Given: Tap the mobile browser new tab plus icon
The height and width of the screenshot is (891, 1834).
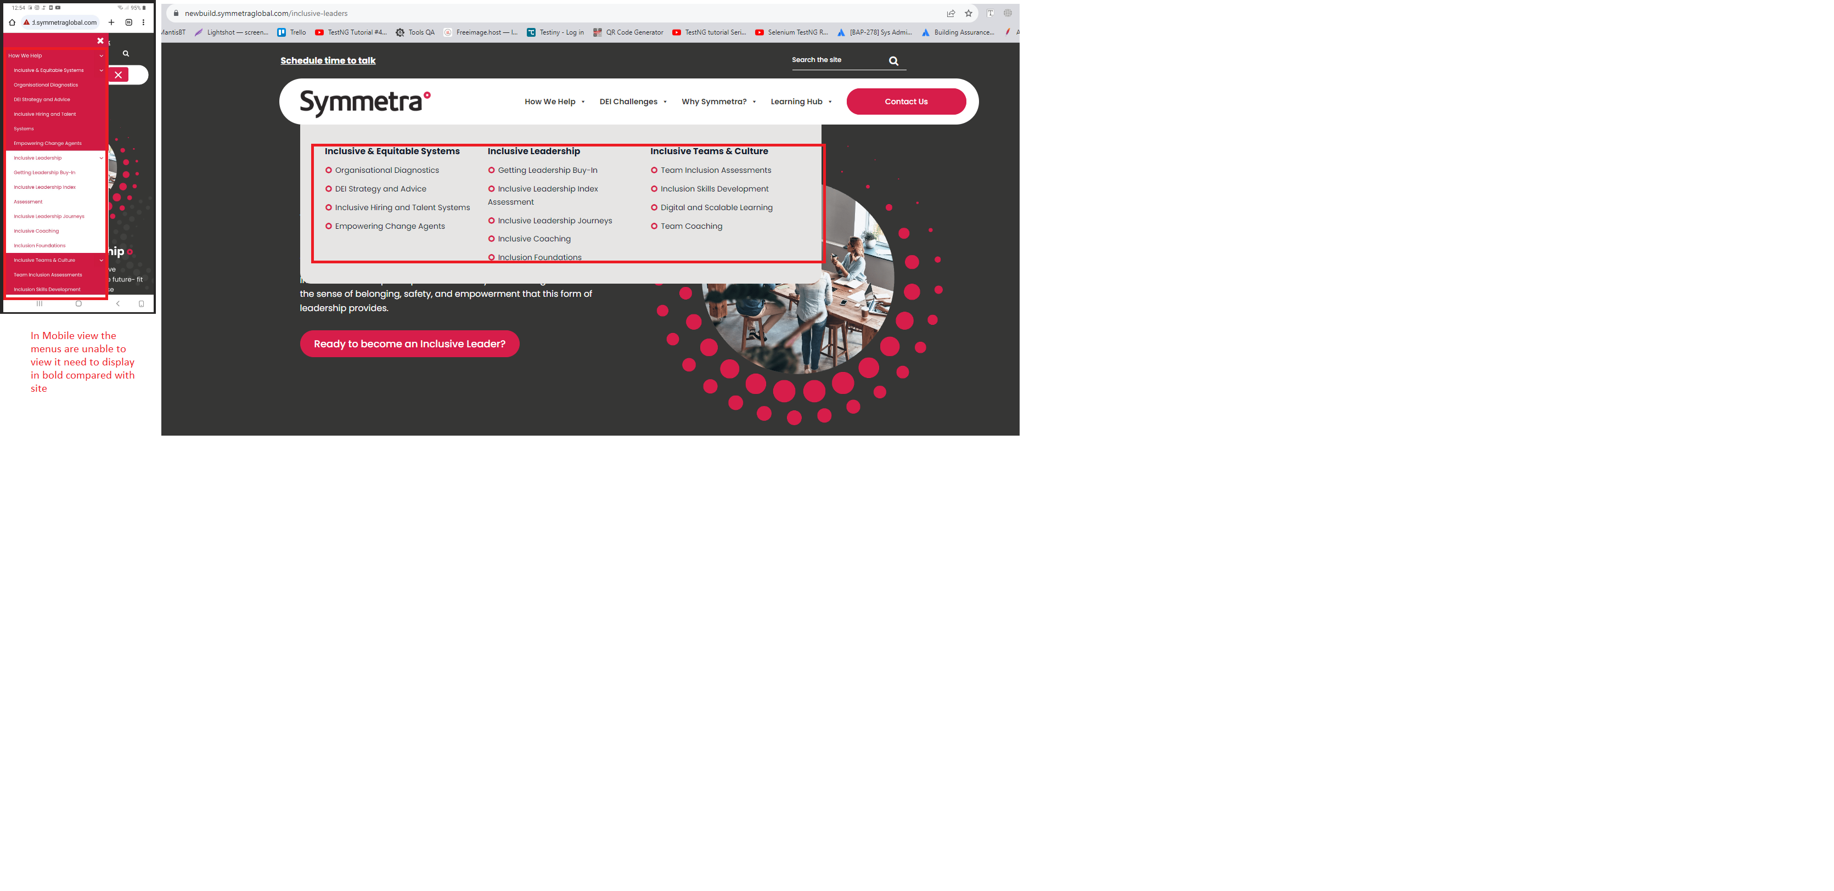Looking at the screenshot, I should [x=111, y=22].
